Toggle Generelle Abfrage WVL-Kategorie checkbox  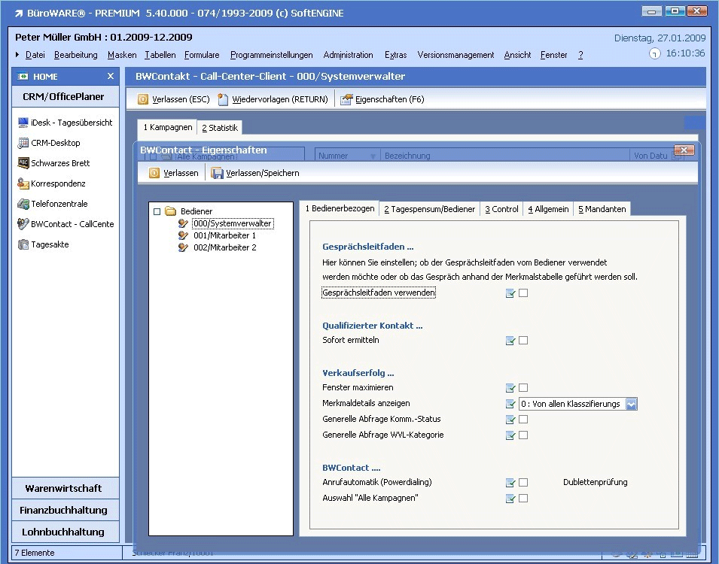click(x=523, y=435)
